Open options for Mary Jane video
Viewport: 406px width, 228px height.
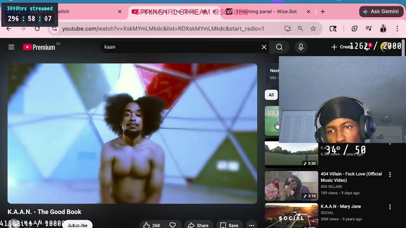390,207
